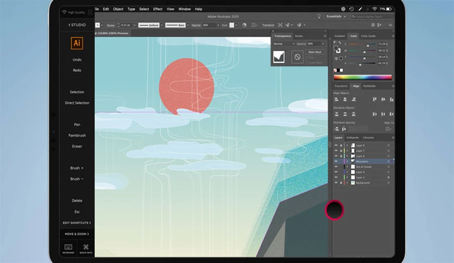Pick a color from the spectrum bar
454x263 pixels.
pos(363,77)
